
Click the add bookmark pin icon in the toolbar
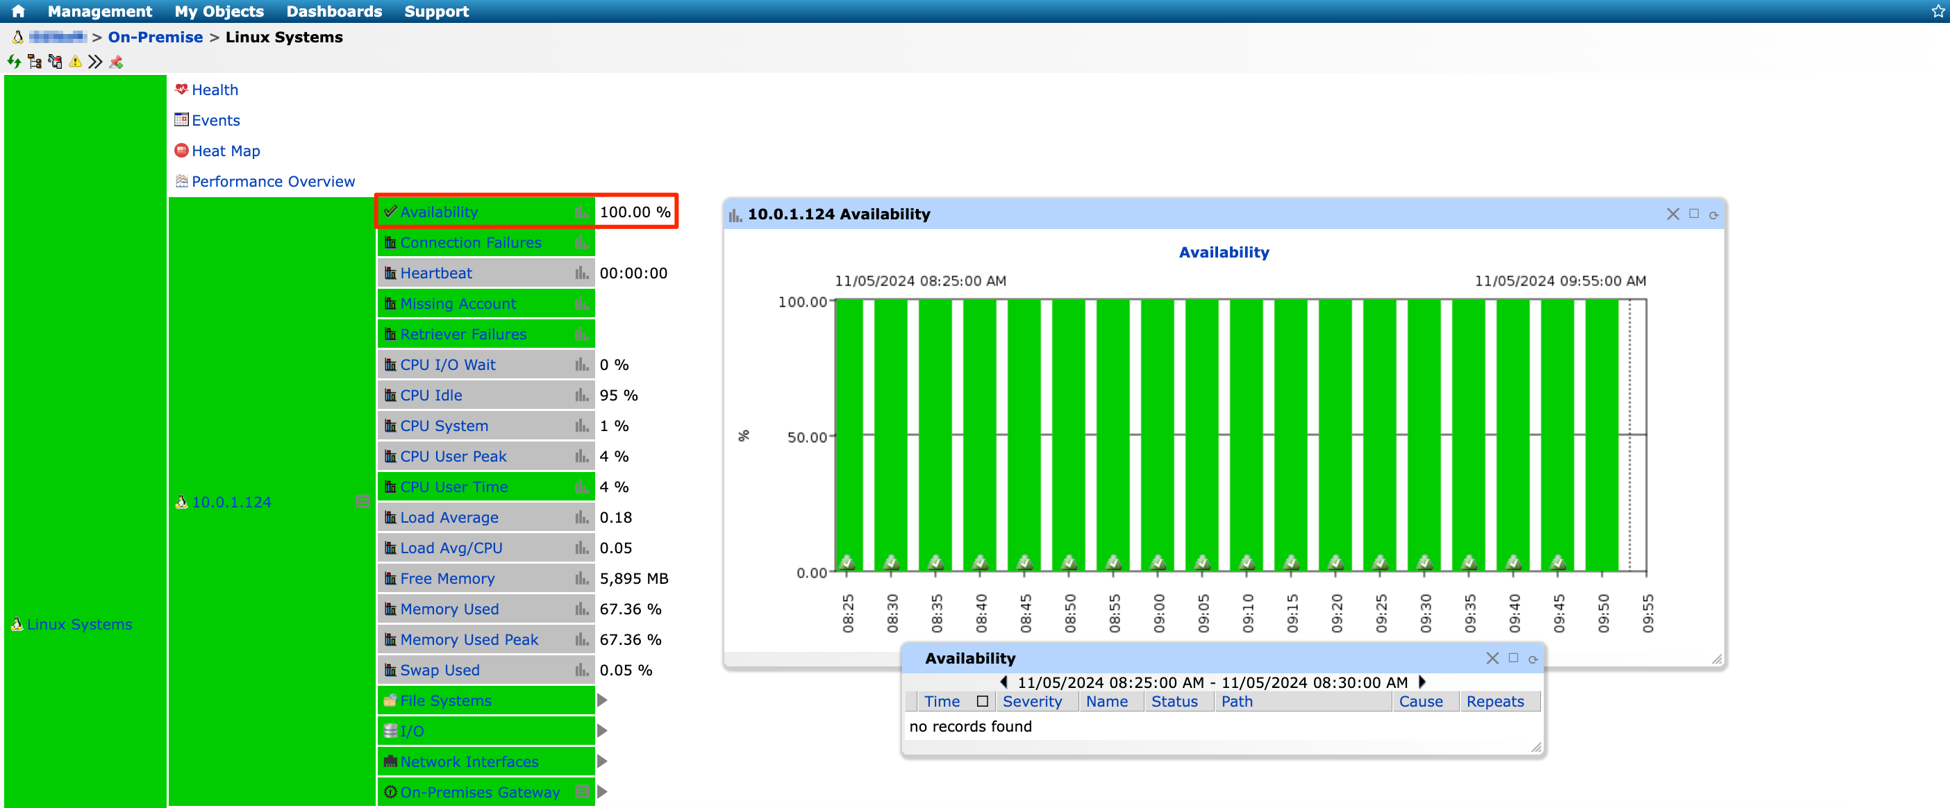(x=117, y=62)
